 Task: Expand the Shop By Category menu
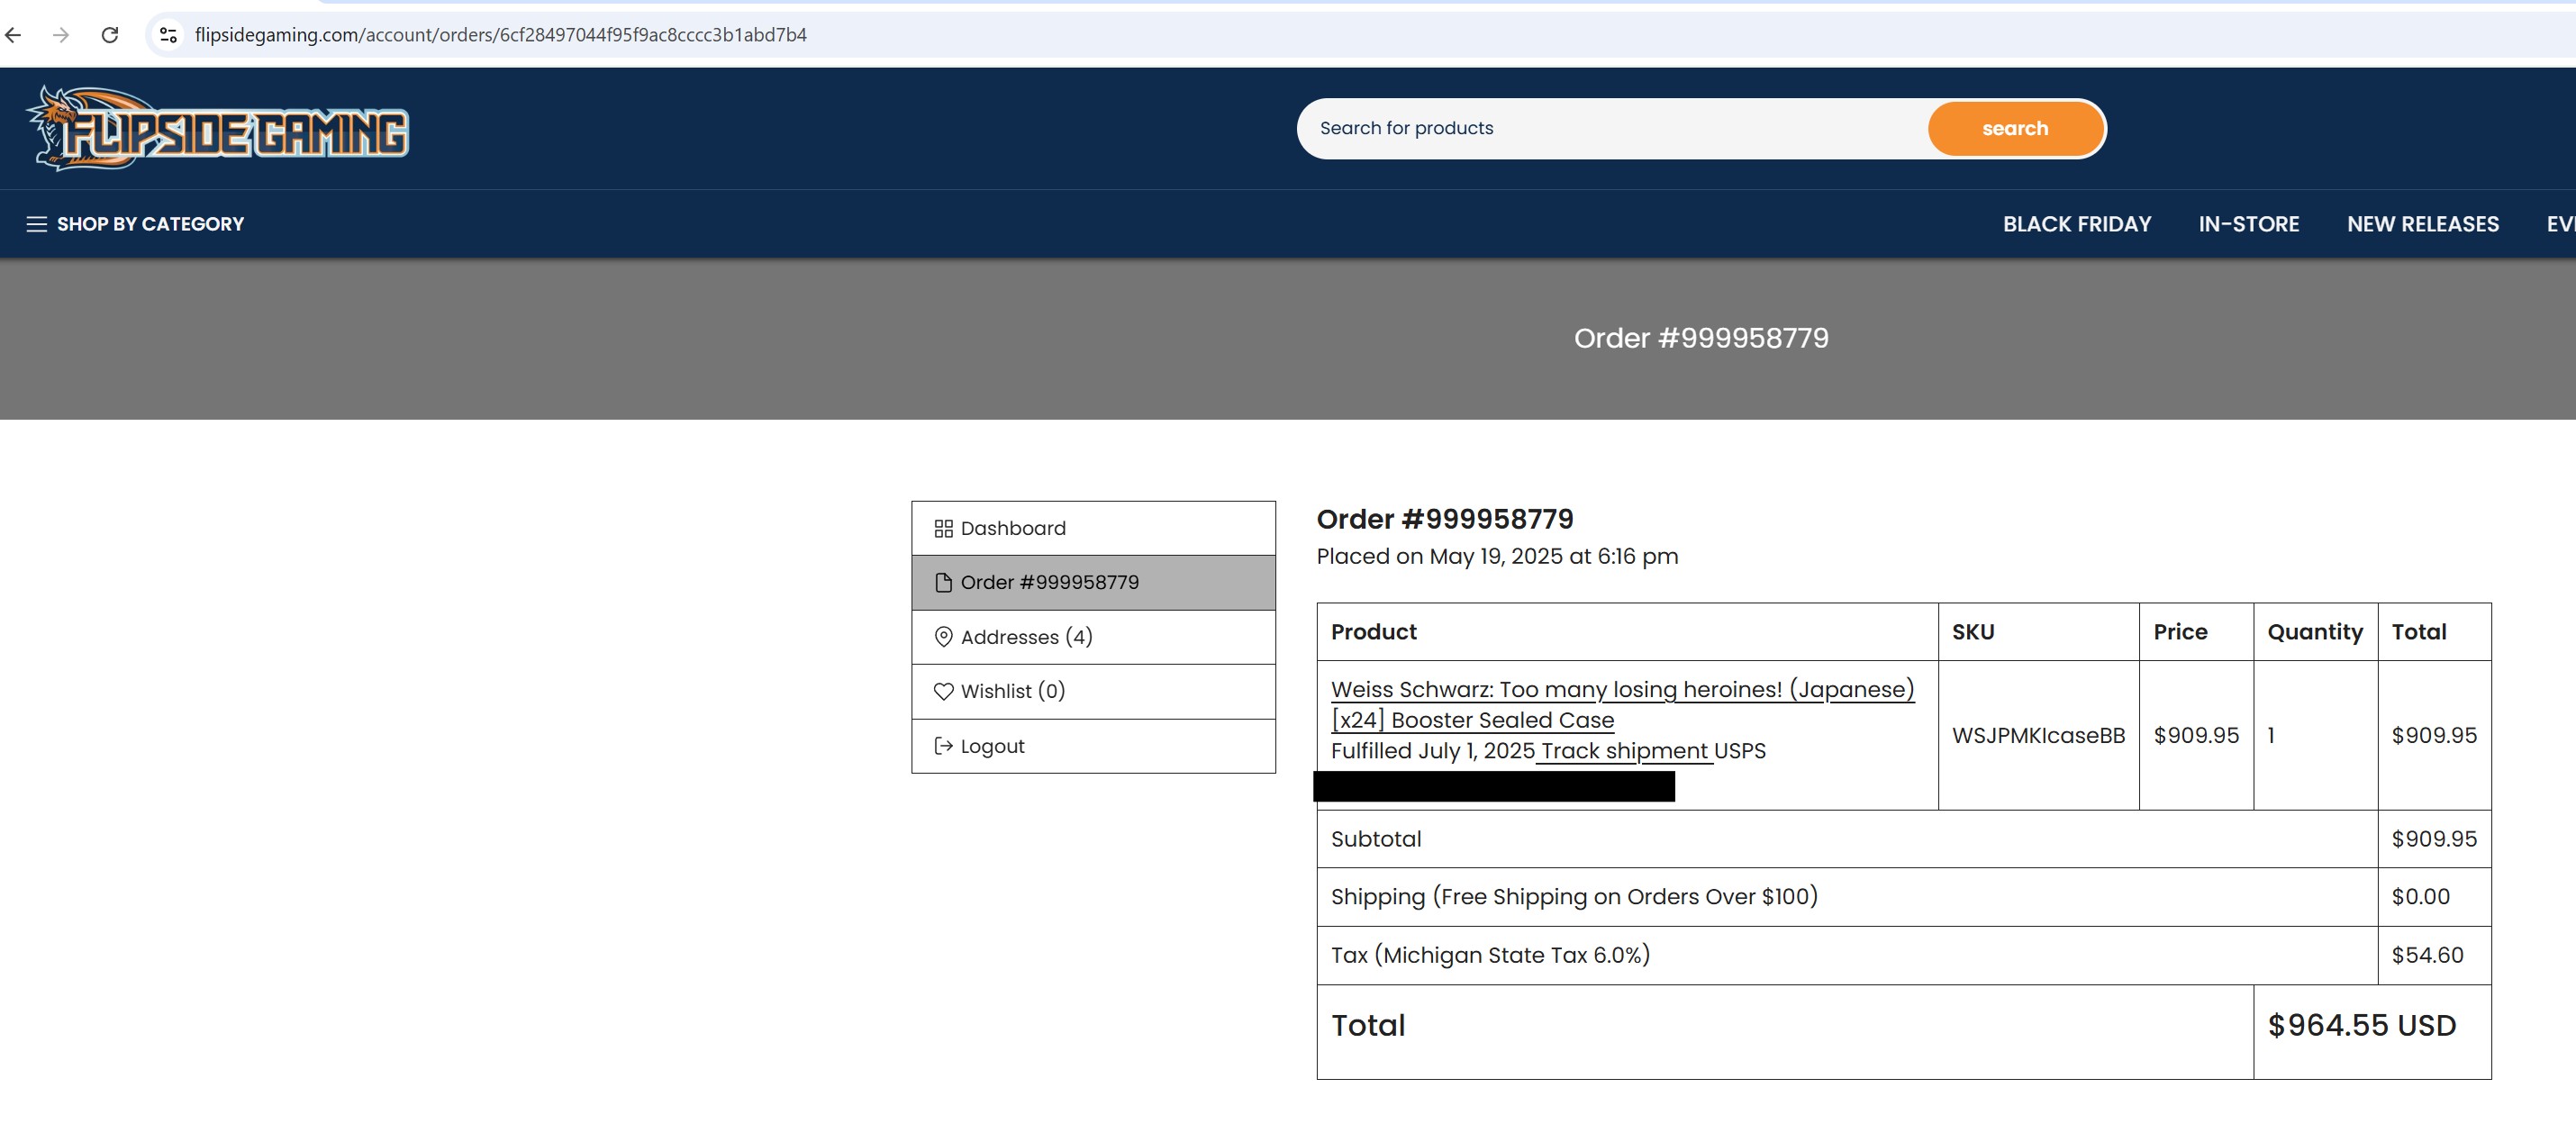[x=136, y=224]
